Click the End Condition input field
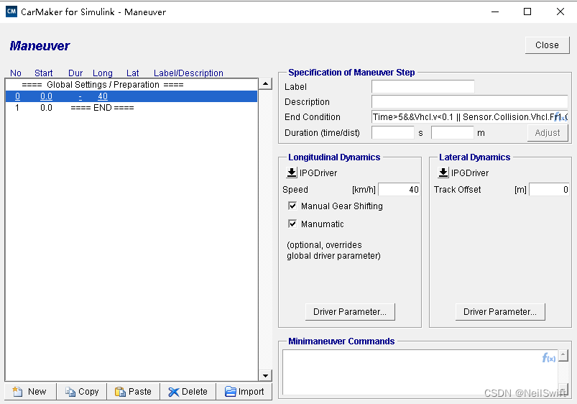 [x=469, y=117]
